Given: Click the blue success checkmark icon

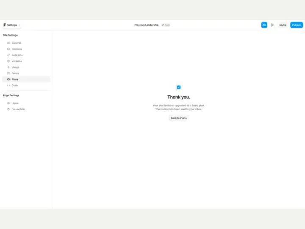Looking at the screenshot, I should (179, 87).
